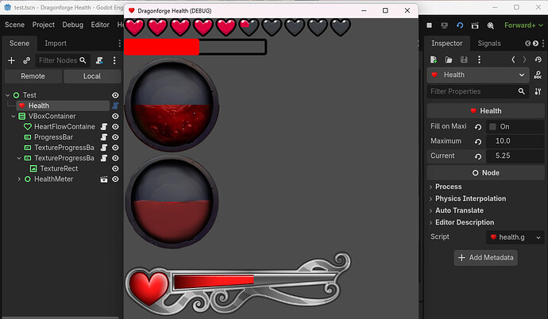This screenshot has height=319, width=548.
Task: Switch to the Import tab
Action: [x=56, y=44]
